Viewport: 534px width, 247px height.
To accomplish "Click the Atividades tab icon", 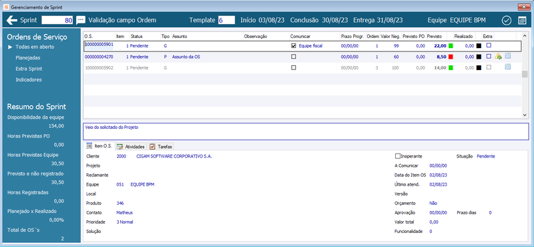I will (x=119, y=146).
